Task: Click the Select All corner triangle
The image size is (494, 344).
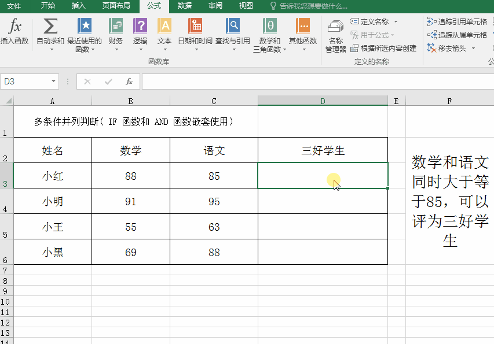Action: (x=9, y=101)
